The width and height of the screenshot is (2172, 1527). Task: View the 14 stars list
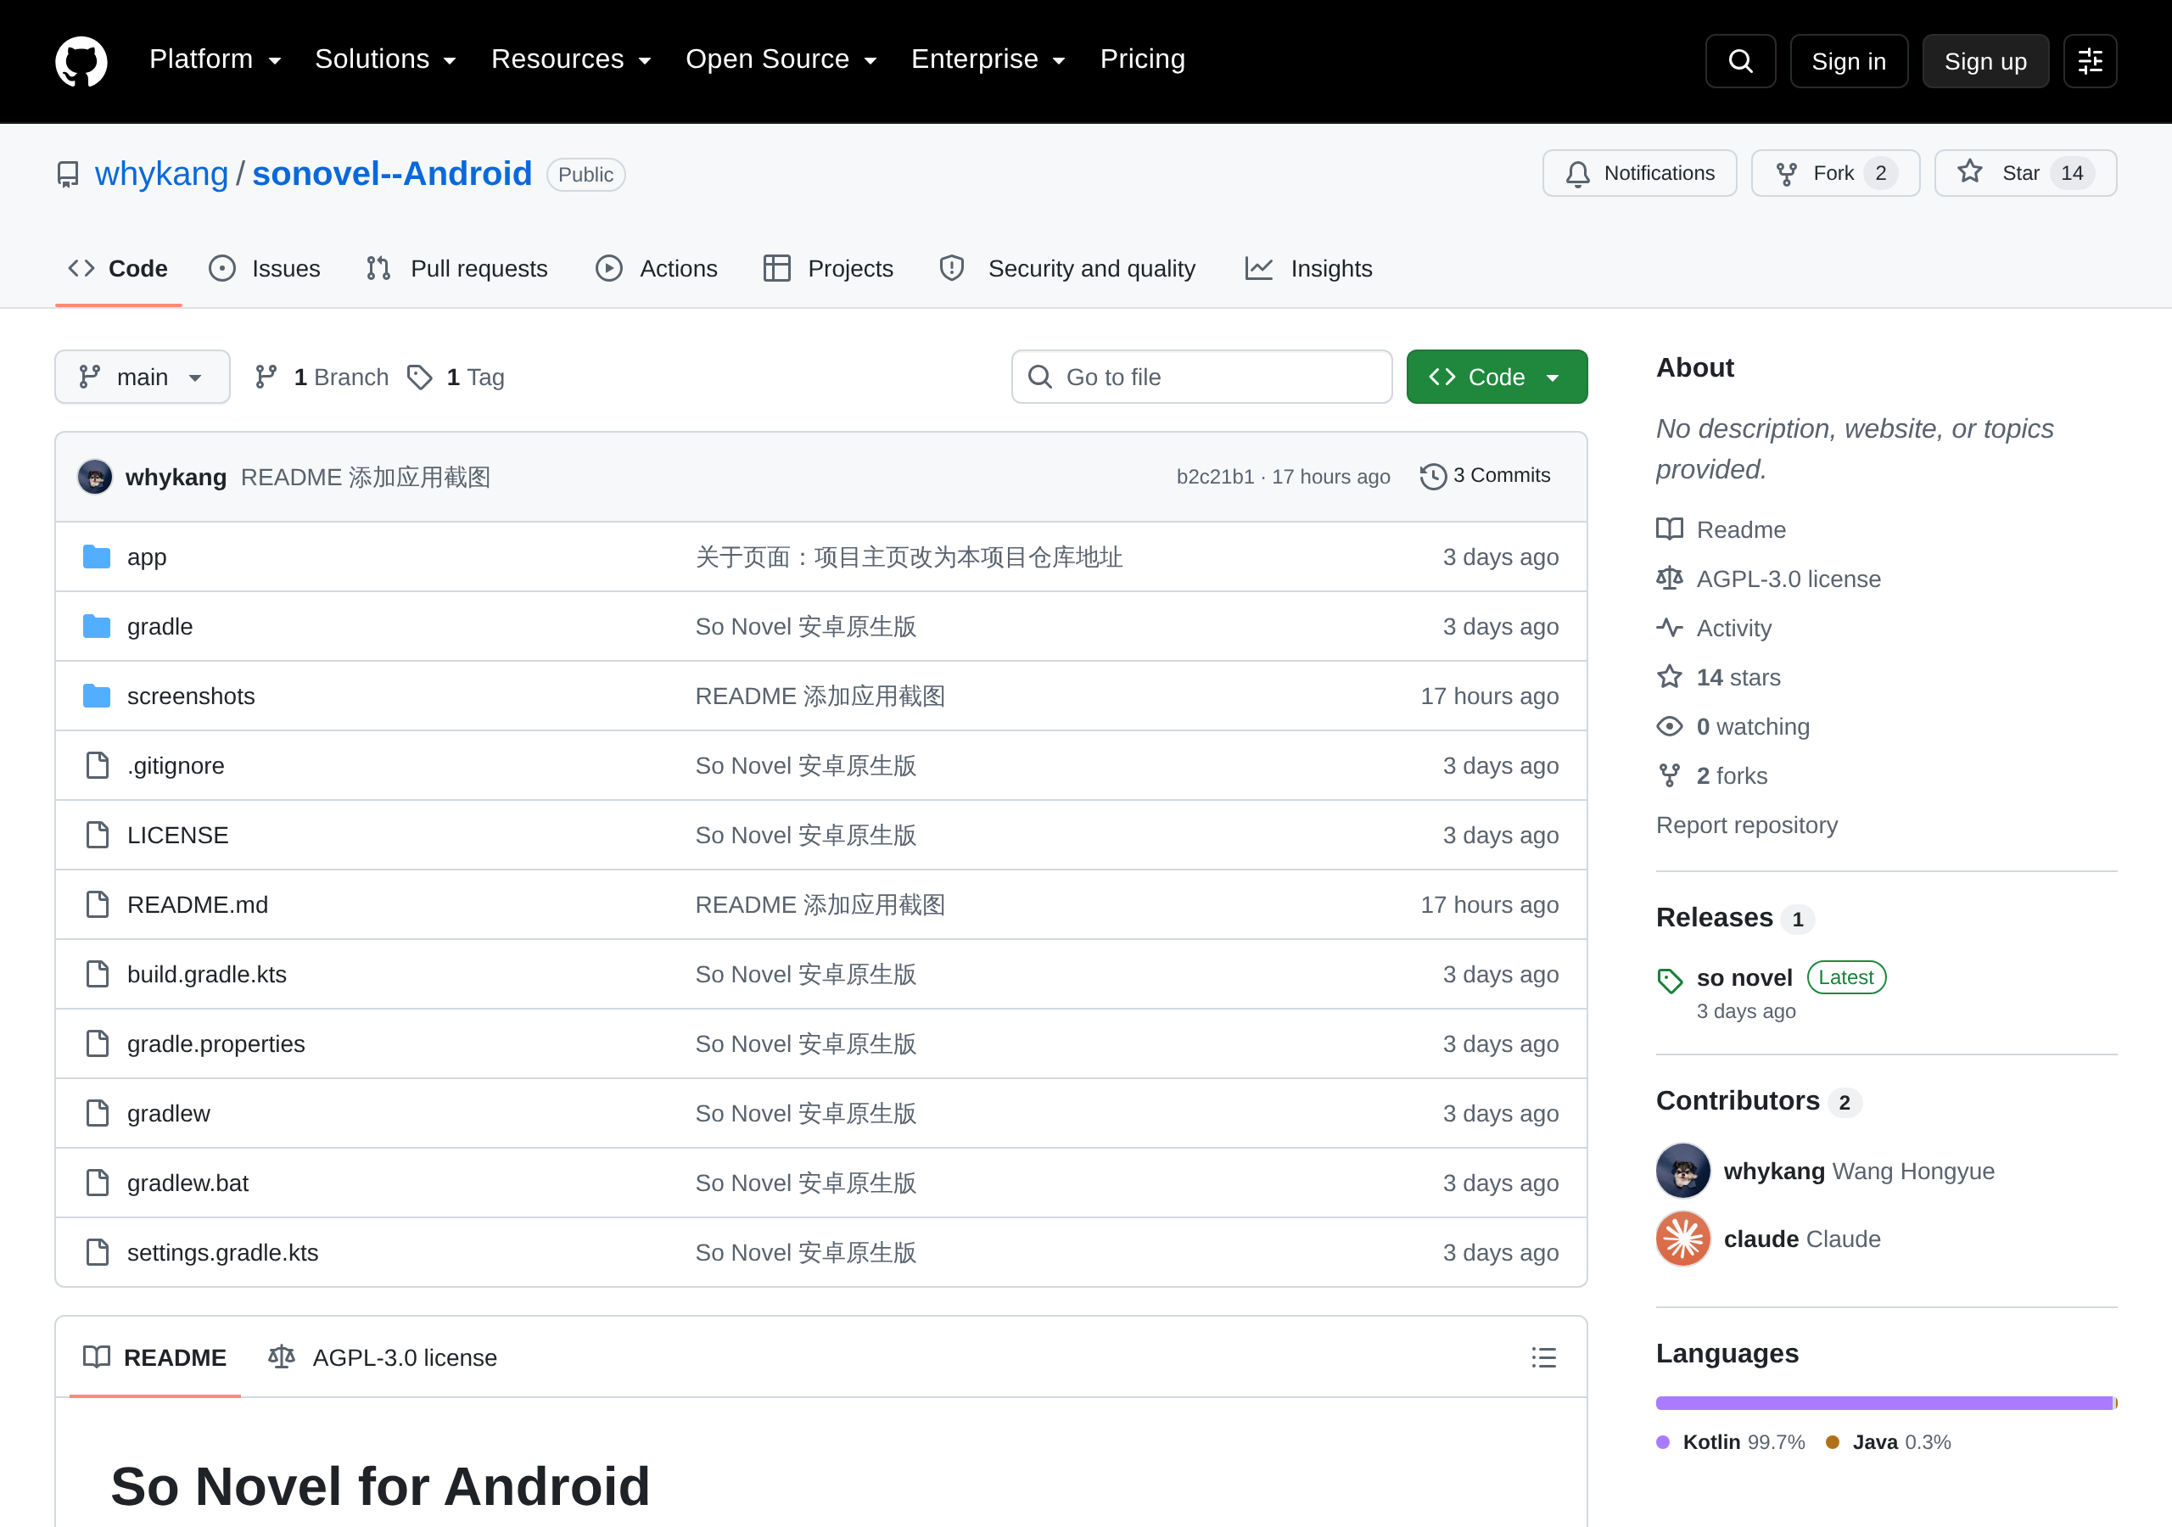pyautogui.click(x=1719, y=678)
